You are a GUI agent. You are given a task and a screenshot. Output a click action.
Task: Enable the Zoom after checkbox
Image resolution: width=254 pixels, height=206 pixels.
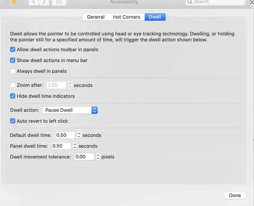[13, 85]
